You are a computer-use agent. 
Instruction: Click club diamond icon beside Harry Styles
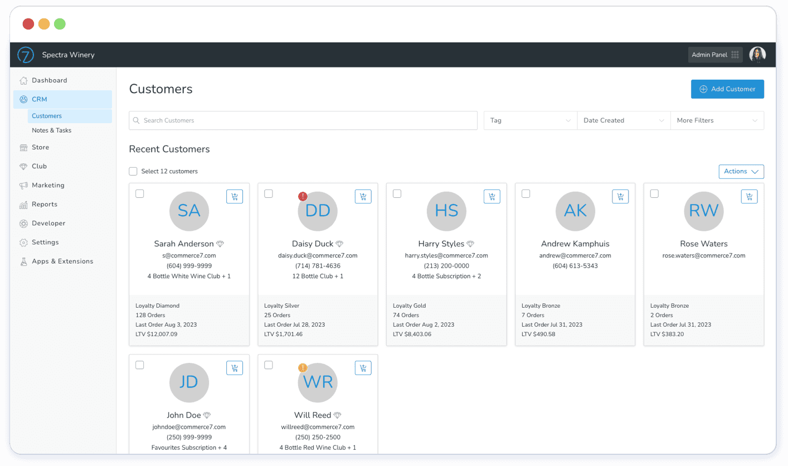tap(470, 244)
